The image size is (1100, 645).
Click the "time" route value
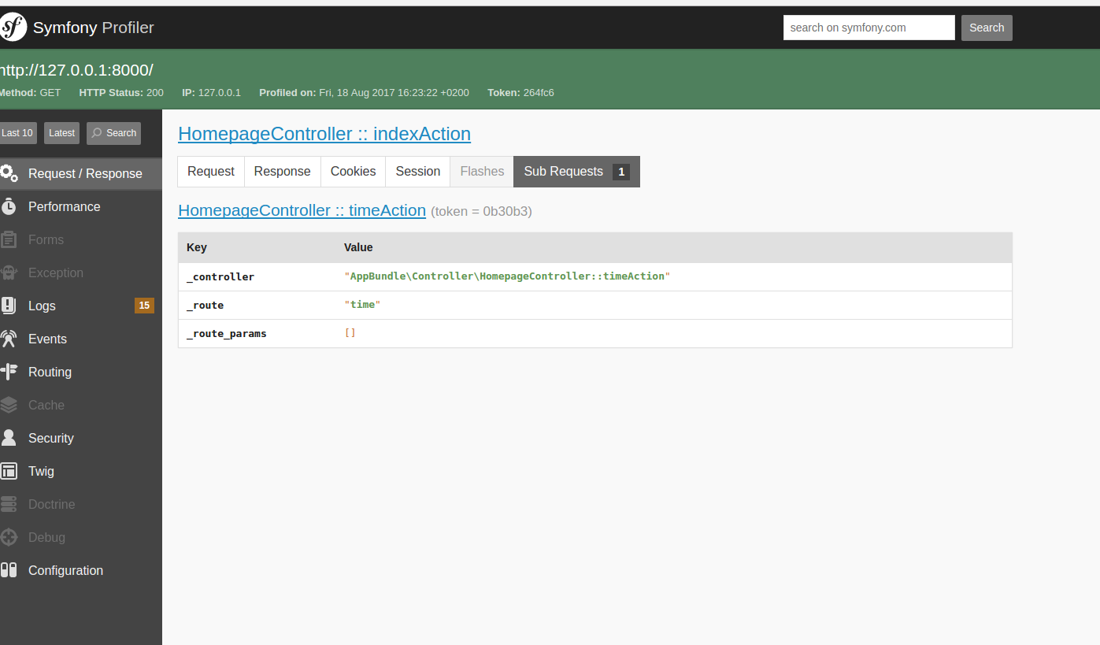coord(362,305)
